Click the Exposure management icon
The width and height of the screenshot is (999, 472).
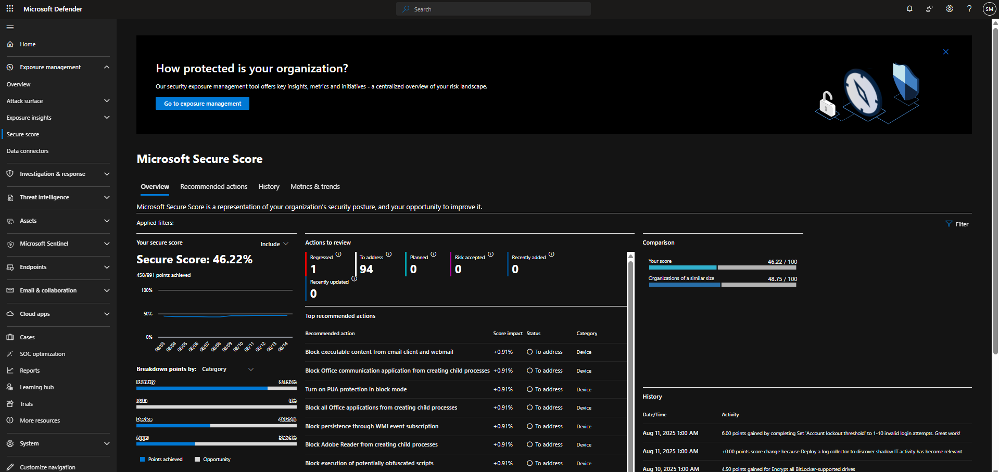click(x=10, y=67)
